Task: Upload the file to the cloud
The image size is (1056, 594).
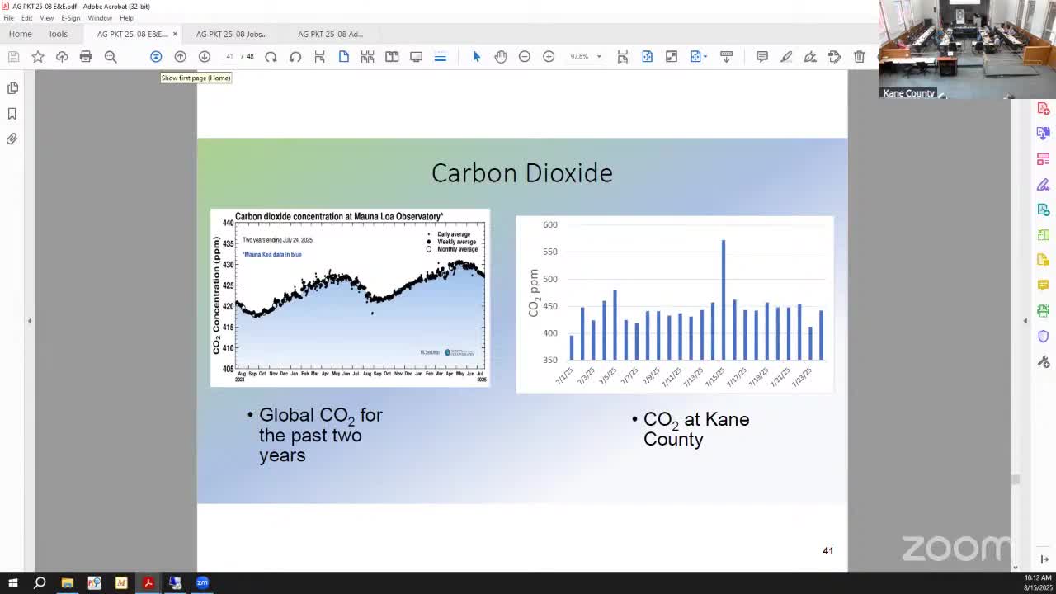Action: coord(62,56)
